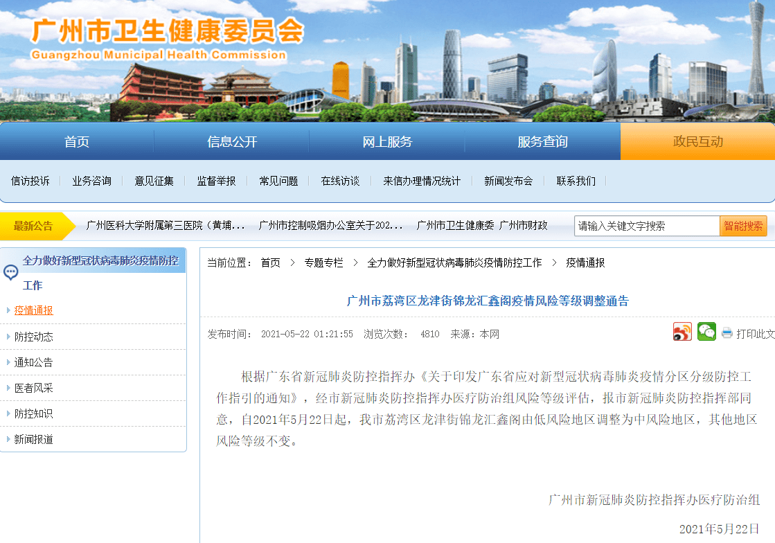The height and width of the screenshot is (543, 775).
Task: Open 意见征集 submenu link
Action: point(154,181)
